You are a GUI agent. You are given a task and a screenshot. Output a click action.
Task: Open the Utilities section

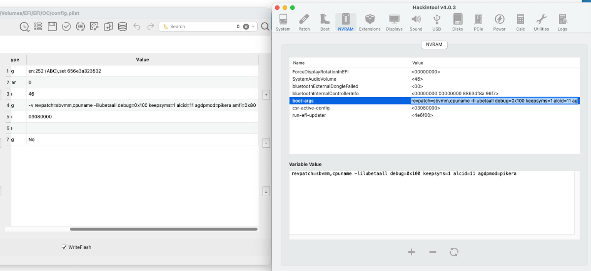(x=541, y=22)
